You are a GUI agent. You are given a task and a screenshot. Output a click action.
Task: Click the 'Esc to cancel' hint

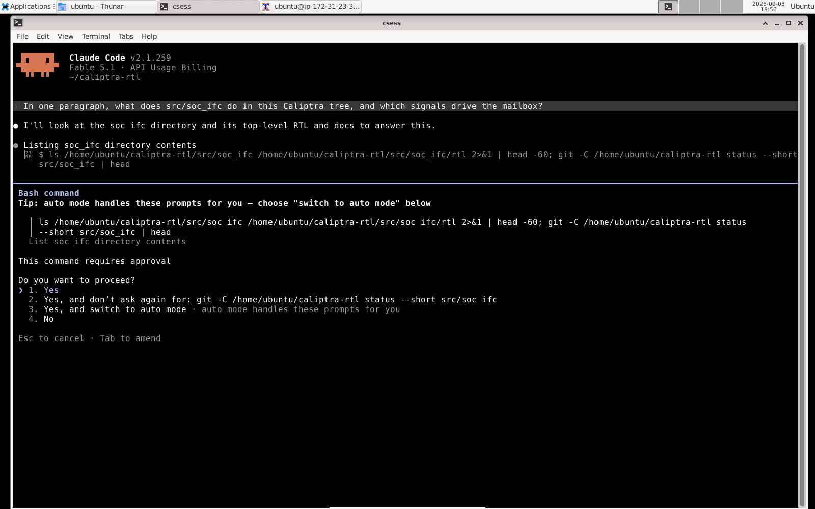[51, 338]
